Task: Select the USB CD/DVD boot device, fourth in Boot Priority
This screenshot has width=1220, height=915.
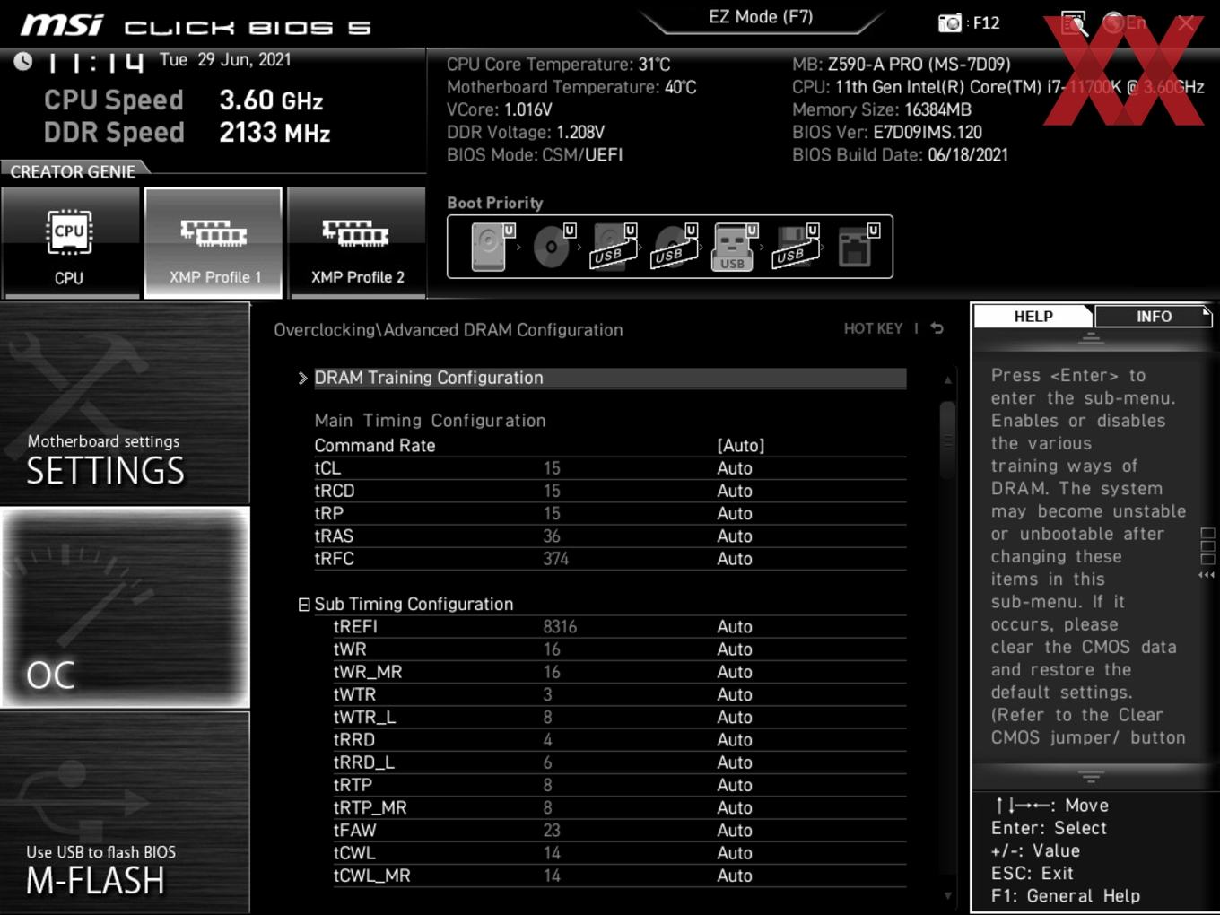Action: click(673, 247)
